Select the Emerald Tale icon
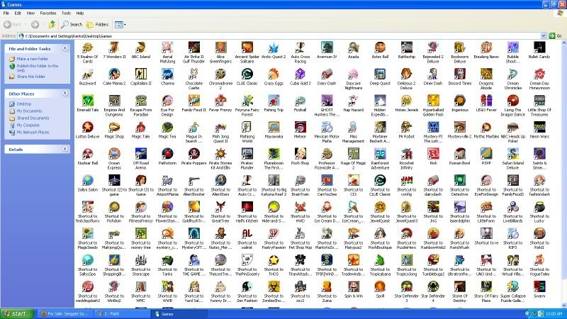This screenshot has width=567, height=319. (x=87, y=101)
